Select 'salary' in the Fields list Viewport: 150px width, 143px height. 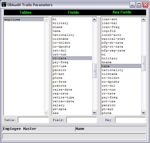(x=72, y=105)
